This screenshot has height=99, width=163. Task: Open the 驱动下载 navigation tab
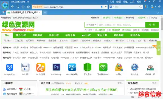[102, 35]
